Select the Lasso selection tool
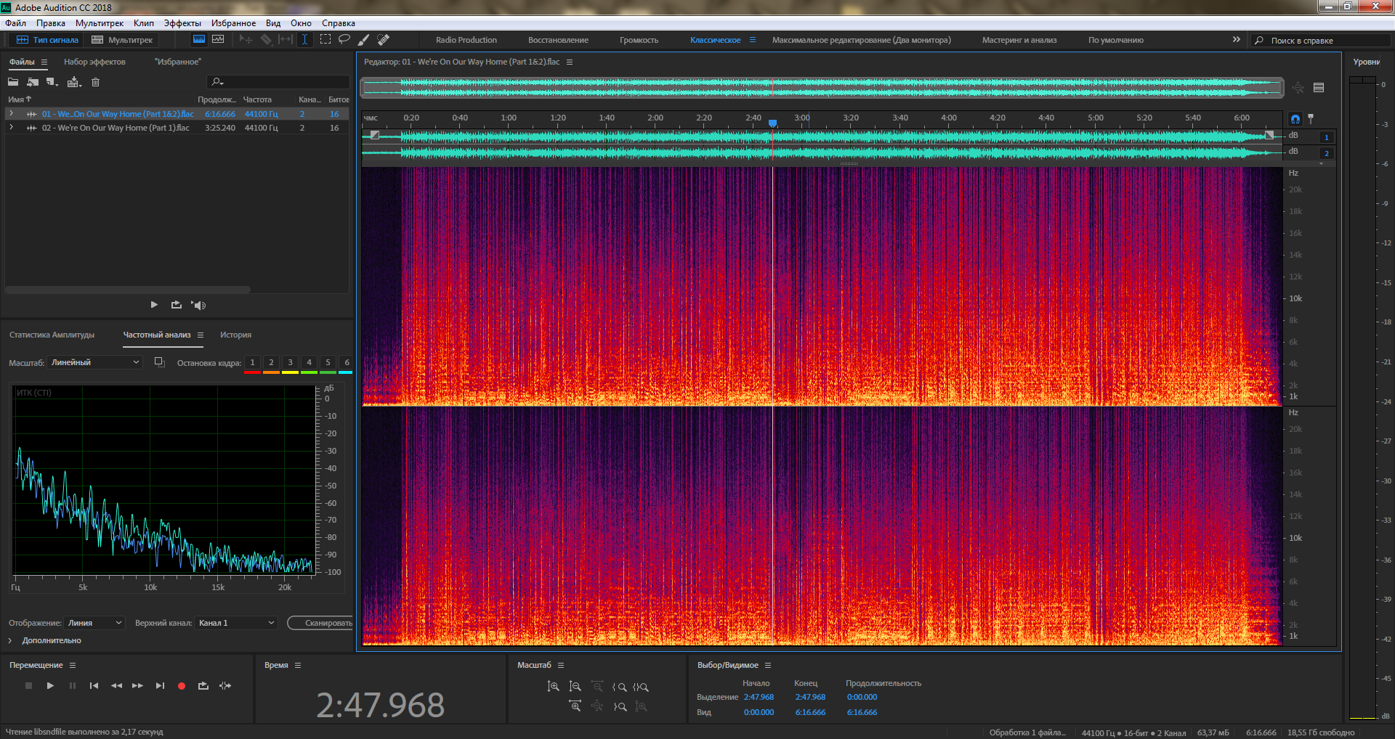Image resolution: width=1395 pixels, height=739 pixels. point(344,40)
